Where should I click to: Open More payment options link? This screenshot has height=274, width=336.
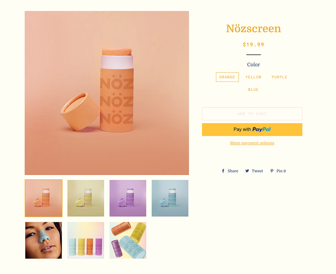(252, 143)
